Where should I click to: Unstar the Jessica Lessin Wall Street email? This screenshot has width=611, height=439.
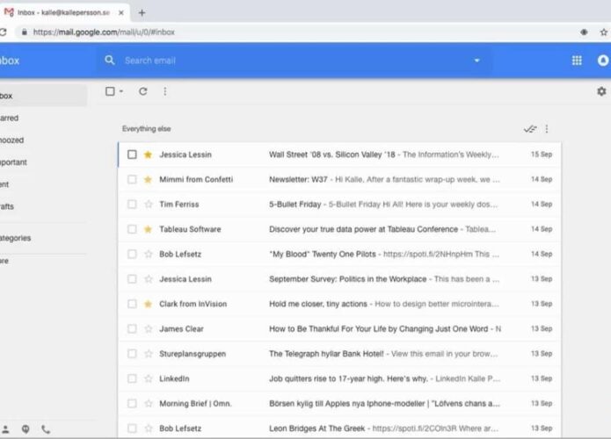click(x=148, y=155)
